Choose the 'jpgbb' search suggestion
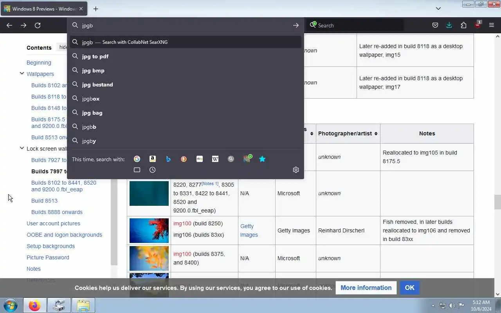Viewport: 501px width, 313px height. (x=186, y=127)
